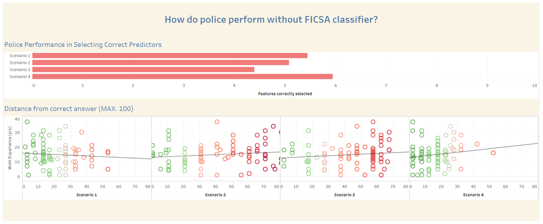Click the Police Performance in Selecting Correct Predictors heading

point(83,45)
